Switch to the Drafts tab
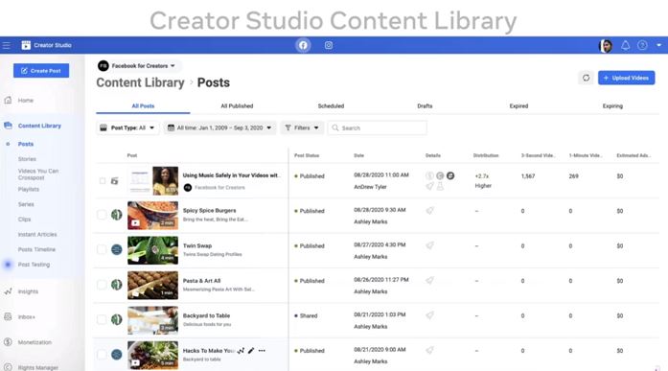The height and width of the screenshot is (371, 668). 425,106
